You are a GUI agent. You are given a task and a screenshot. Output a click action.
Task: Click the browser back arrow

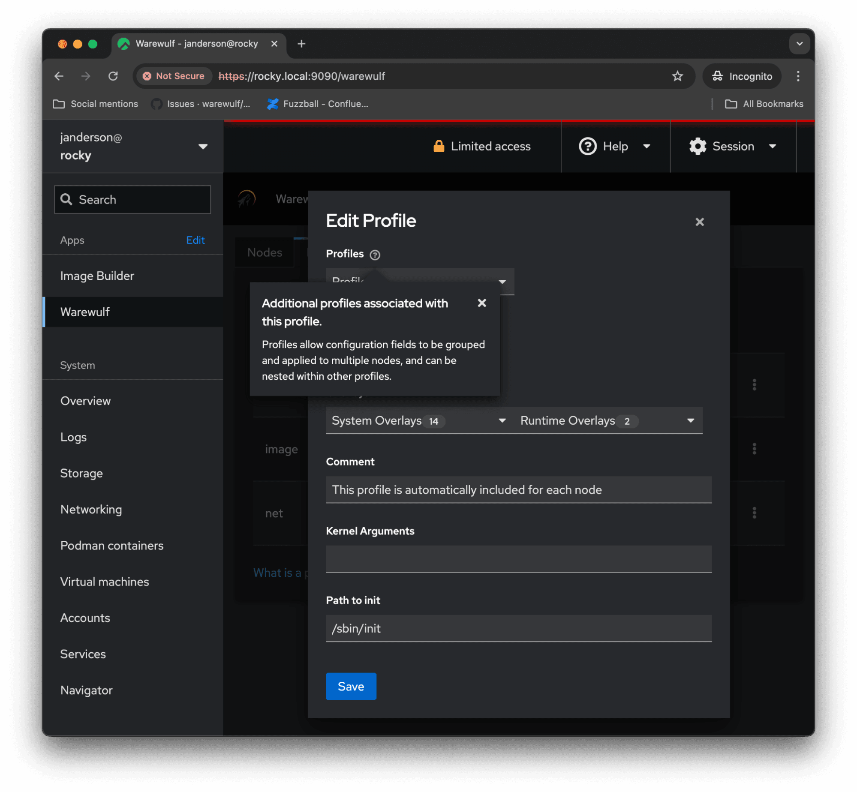tap(59, 76)
